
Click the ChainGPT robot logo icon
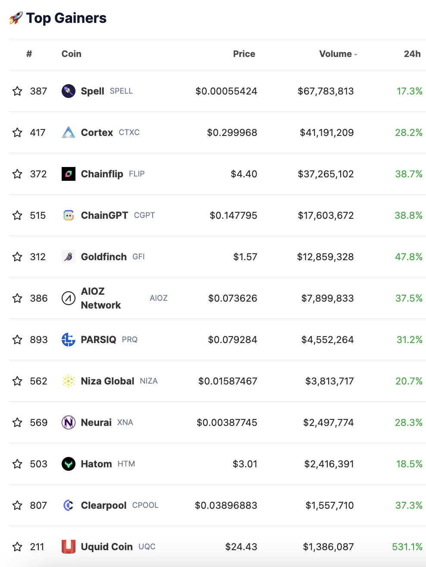[68, 215]
